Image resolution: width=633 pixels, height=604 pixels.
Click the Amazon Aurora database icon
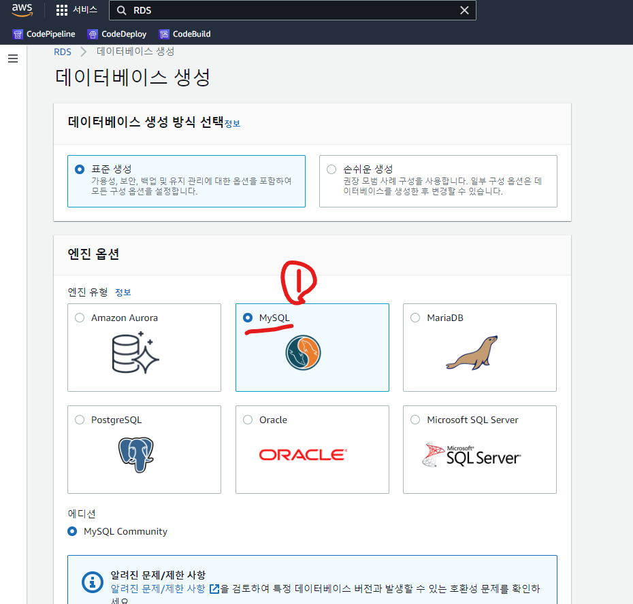[x=135, y=352]
